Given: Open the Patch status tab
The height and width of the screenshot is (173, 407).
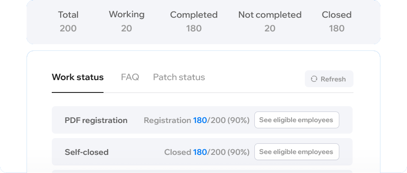Looking at the screenshot, I should [x=179, y=77].
